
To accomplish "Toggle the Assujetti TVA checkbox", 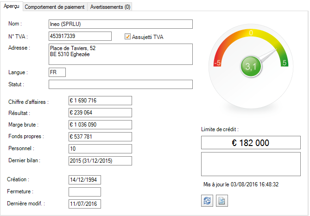I will [x=128, y=37].
